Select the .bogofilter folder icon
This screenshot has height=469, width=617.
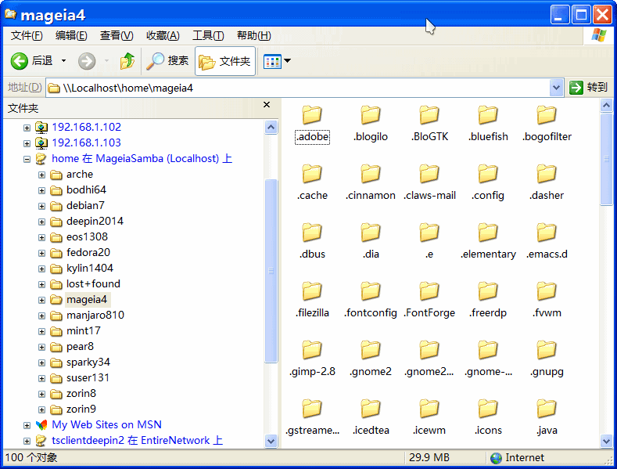pyautogui.click(x=547, y=114)
